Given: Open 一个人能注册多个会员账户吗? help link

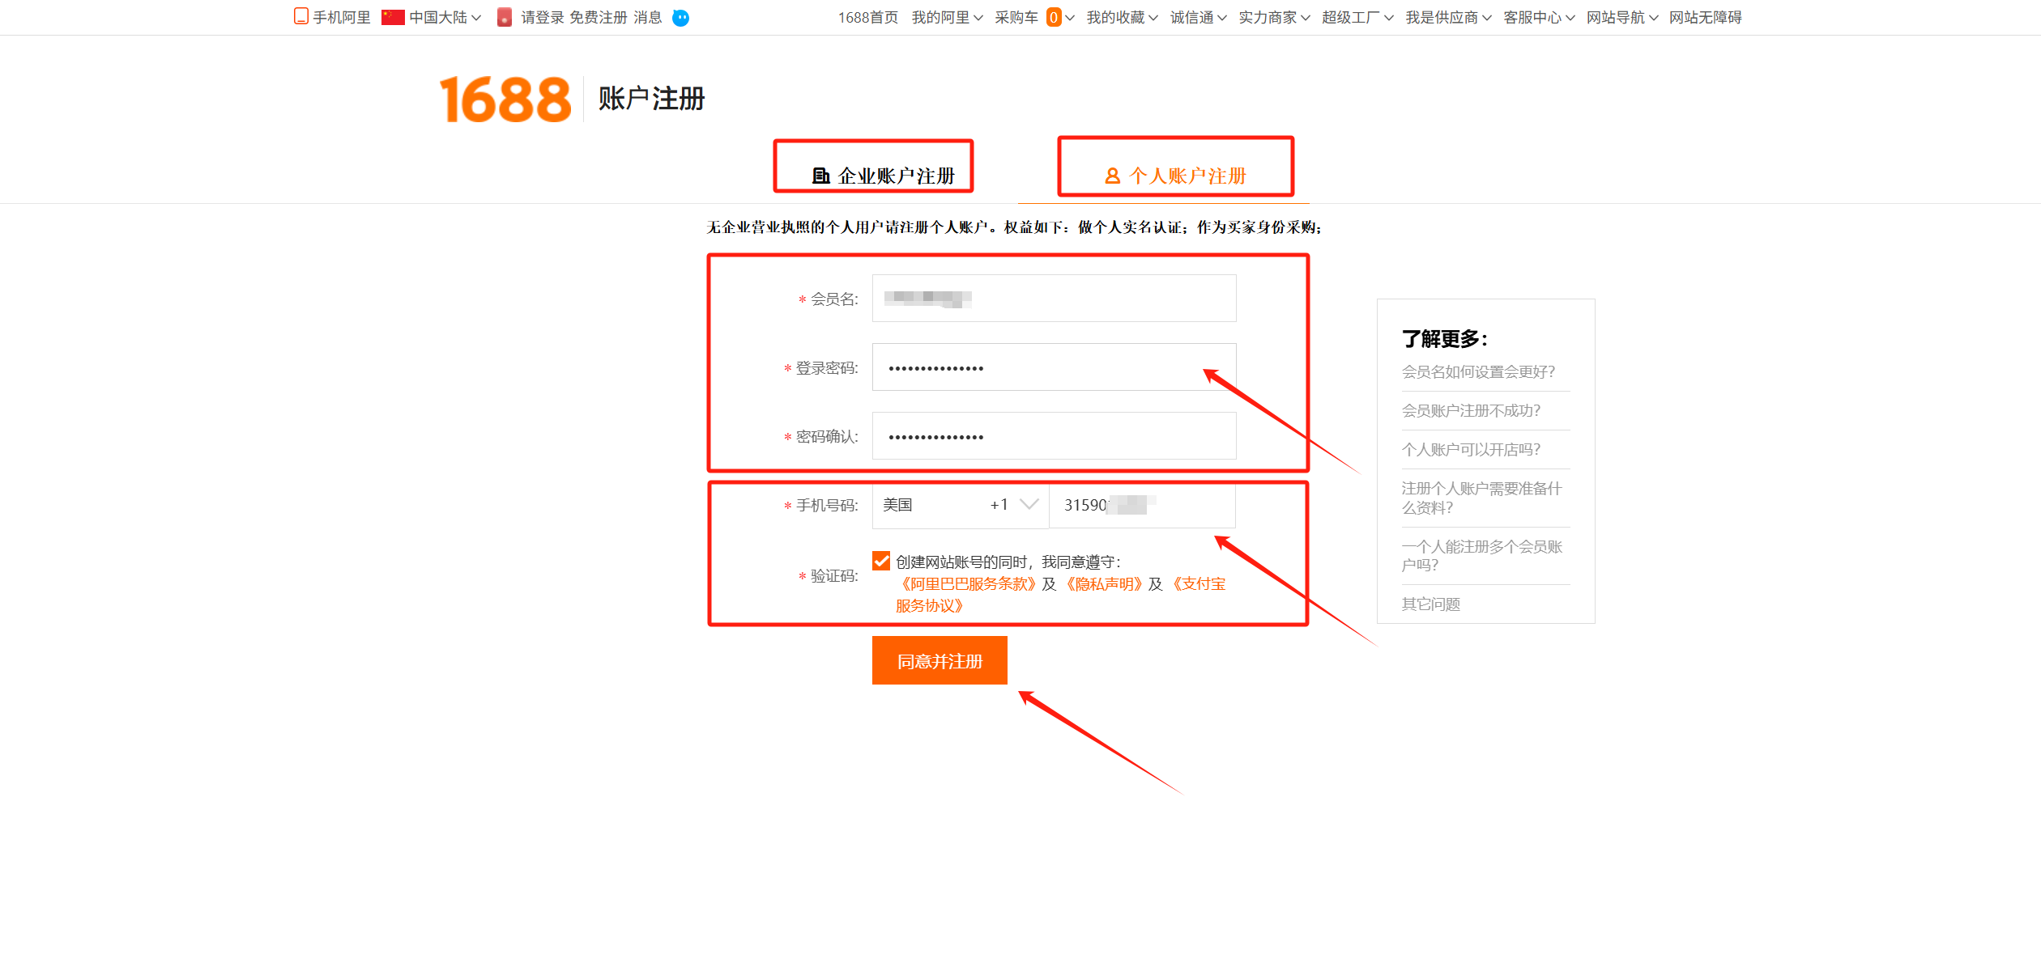Looking at the screenshot, I should (x=1481, y=555).
